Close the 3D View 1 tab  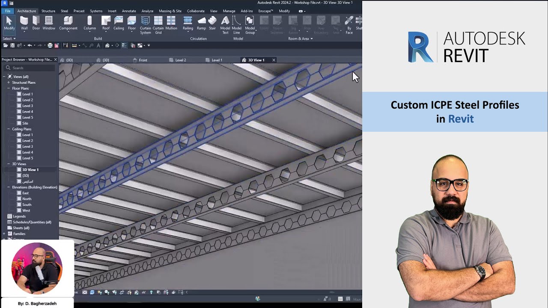coord(274,60)
